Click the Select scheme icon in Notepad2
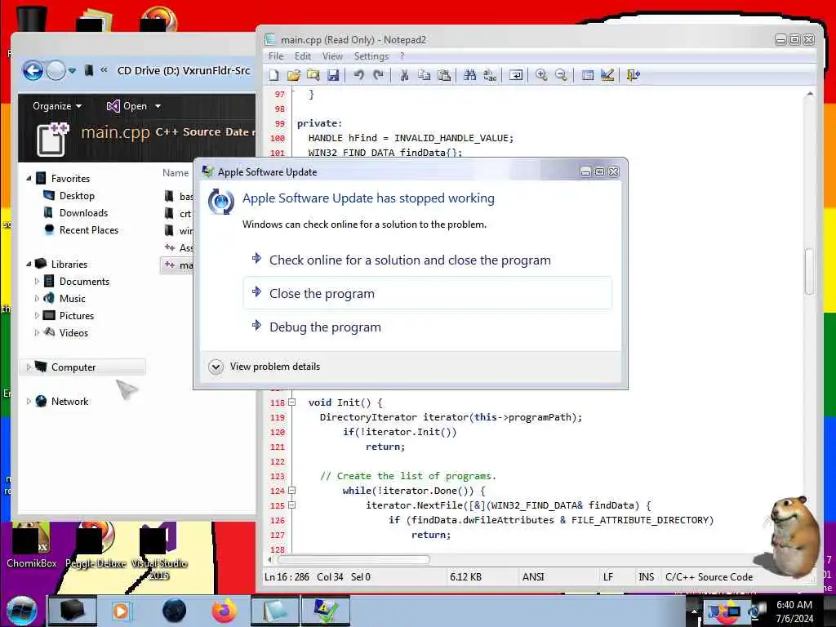Viewport: 836px width, 627px height. coord(588,75)
